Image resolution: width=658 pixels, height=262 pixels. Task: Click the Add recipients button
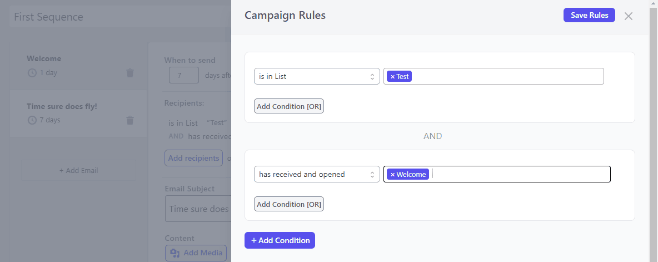click(193, 158)
